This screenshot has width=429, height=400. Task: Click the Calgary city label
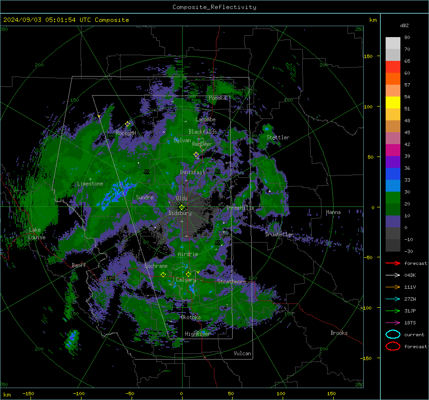click(186, 280)
